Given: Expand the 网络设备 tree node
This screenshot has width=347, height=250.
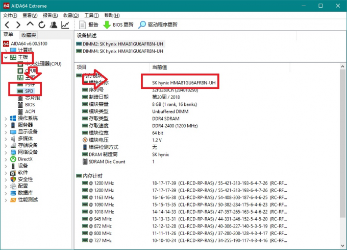Looking at the screenshot, I should [x=6, y=152].
